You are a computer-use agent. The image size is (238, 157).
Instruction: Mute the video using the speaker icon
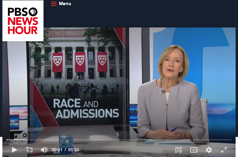pyautogui.click(x=44, y=150)
